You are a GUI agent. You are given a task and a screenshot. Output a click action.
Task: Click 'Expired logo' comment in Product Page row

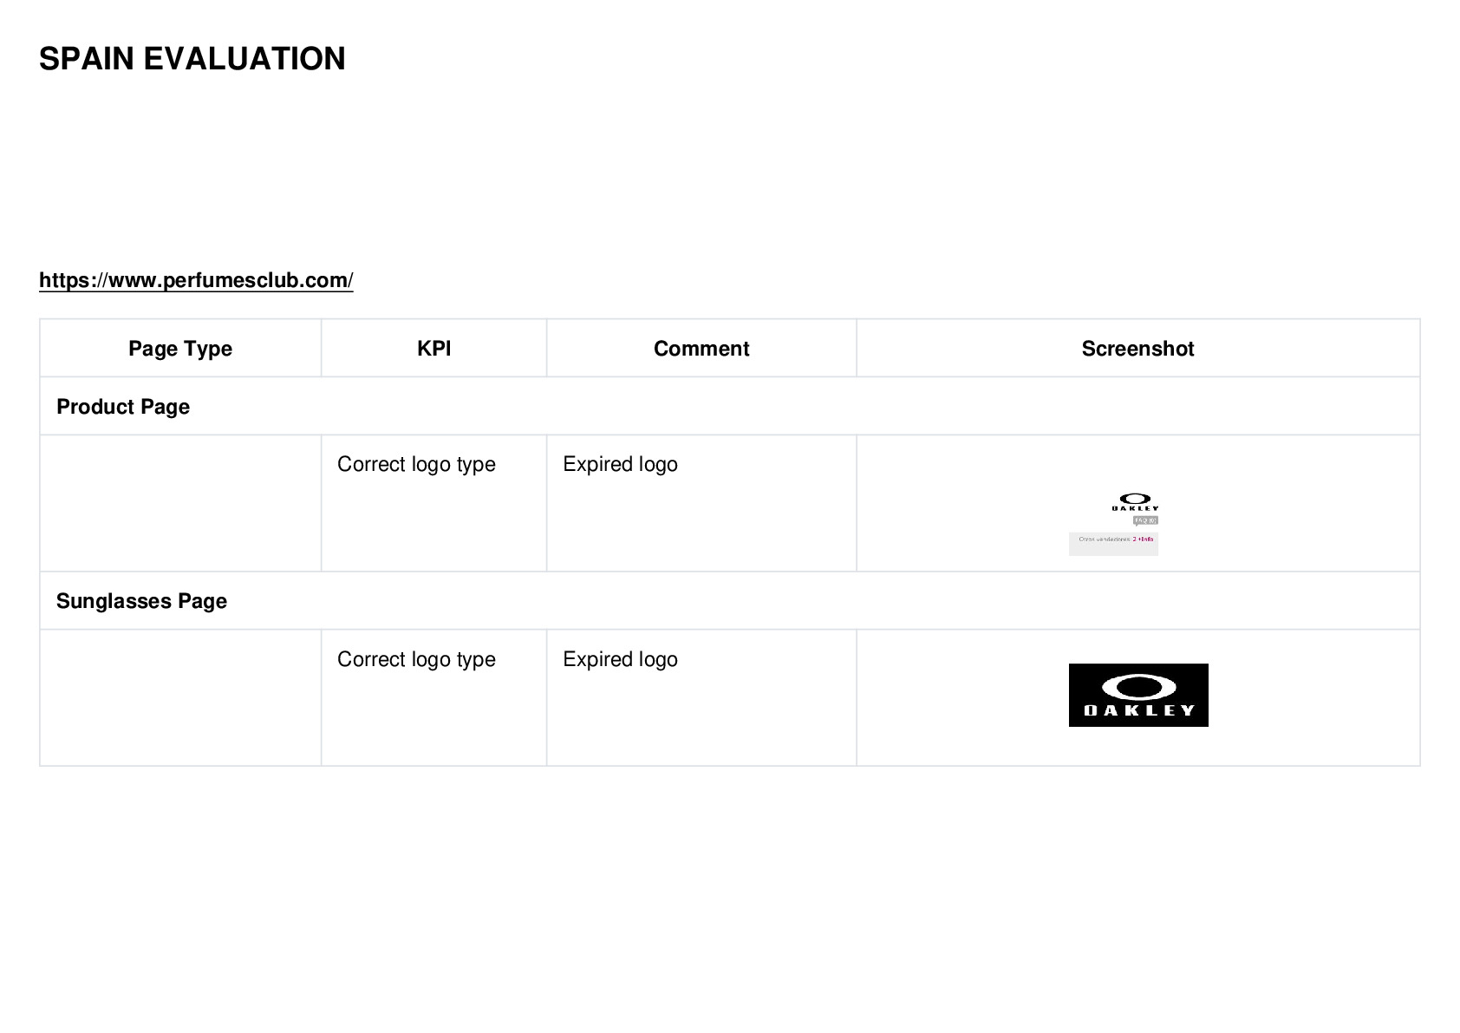pos(621,465)
